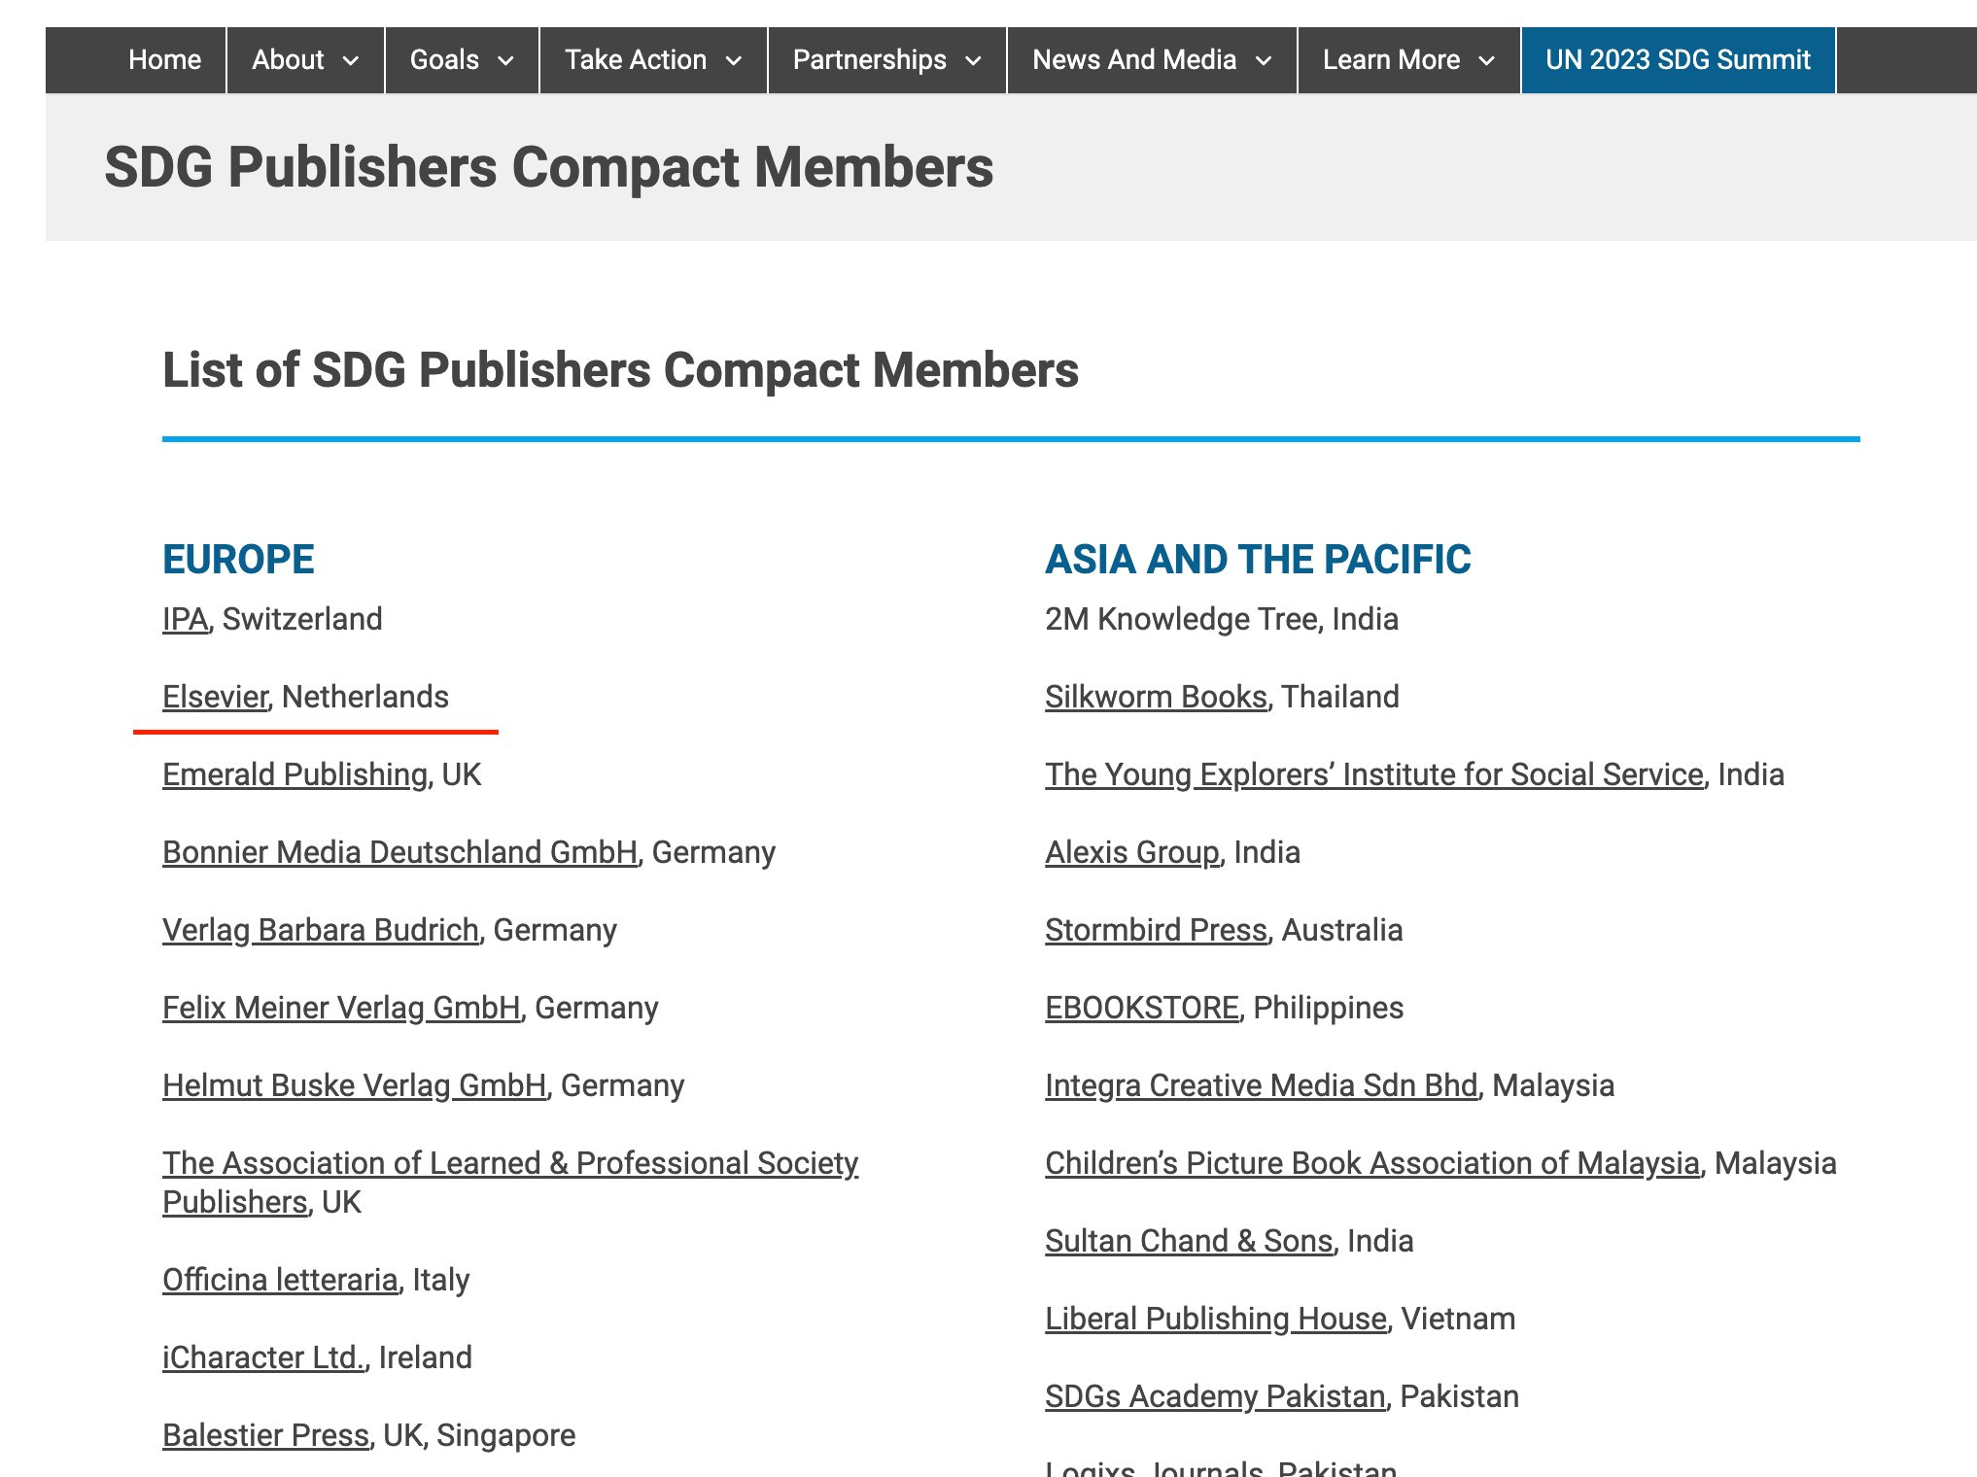Visit Felix Meiner Verlag GmbH link
1977x1477 pixels.
pos(341,1008)
